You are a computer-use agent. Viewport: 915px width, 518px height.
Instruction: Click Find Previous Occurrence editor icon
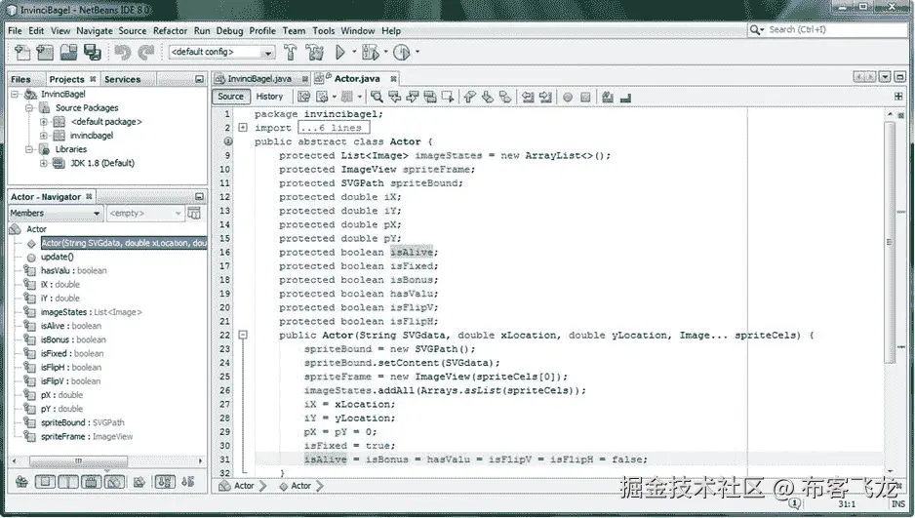[x=394, y=97]
